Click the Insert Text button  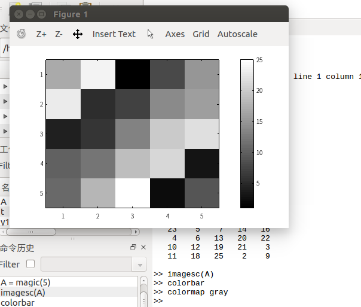[114, 34]
